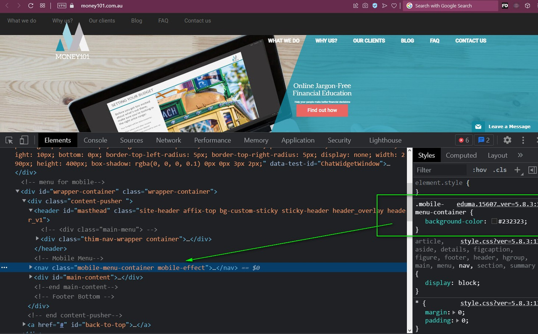The image size is (538, 334).
Task: Collapse the content-pusher div node
Action: pyautogui.click(x=24, y=201)
